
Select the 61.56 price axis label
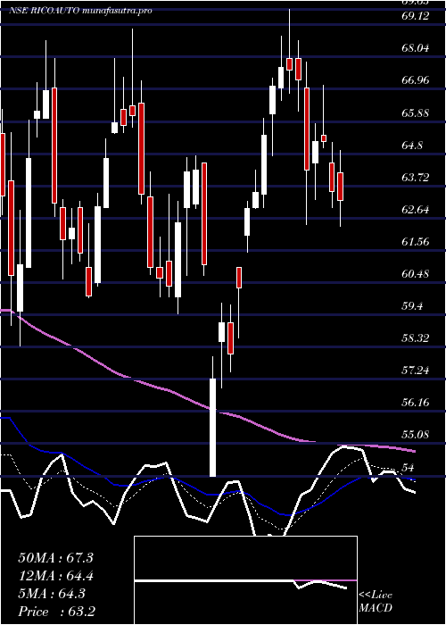tap(416, 242)
